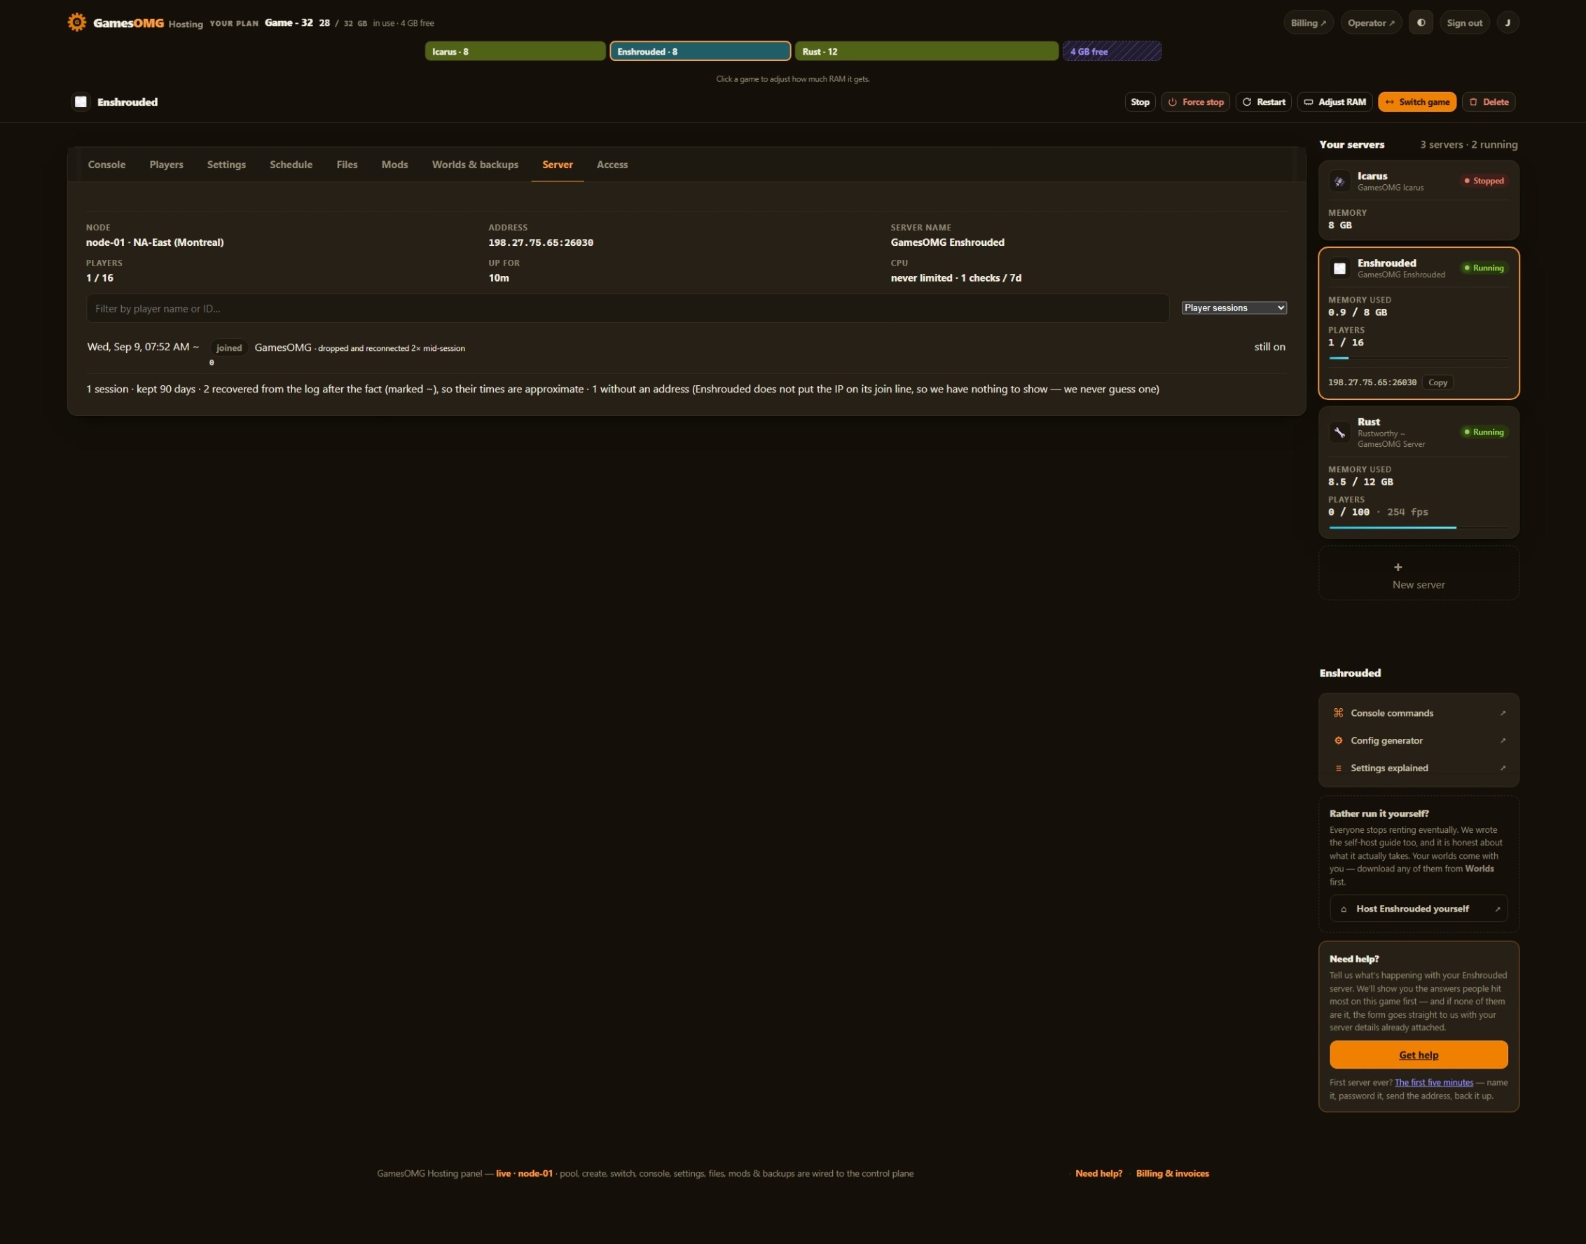
Task: Select the Worlds & backups tab
Action: pos(475,165)
